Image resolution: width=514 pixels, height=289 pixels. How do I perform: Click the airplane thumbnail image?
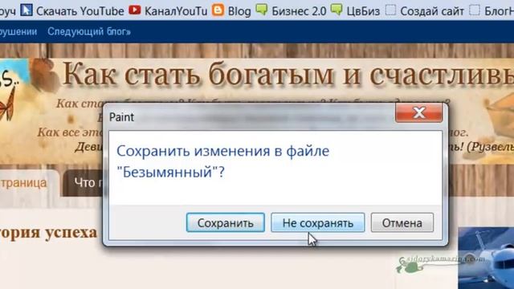[x=486, y=258]
